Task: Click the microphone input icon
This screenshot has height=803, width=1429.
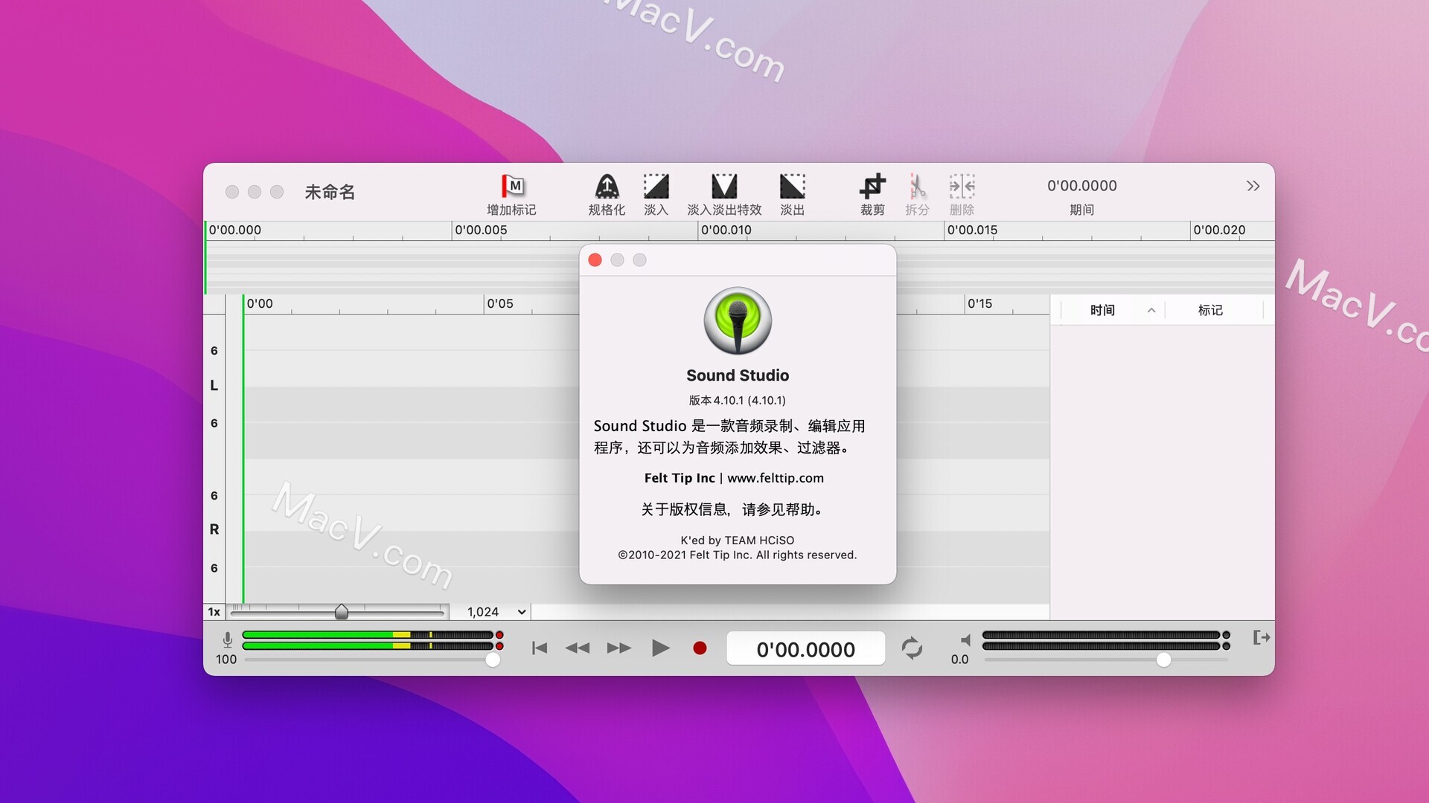Action: point(228,639)
